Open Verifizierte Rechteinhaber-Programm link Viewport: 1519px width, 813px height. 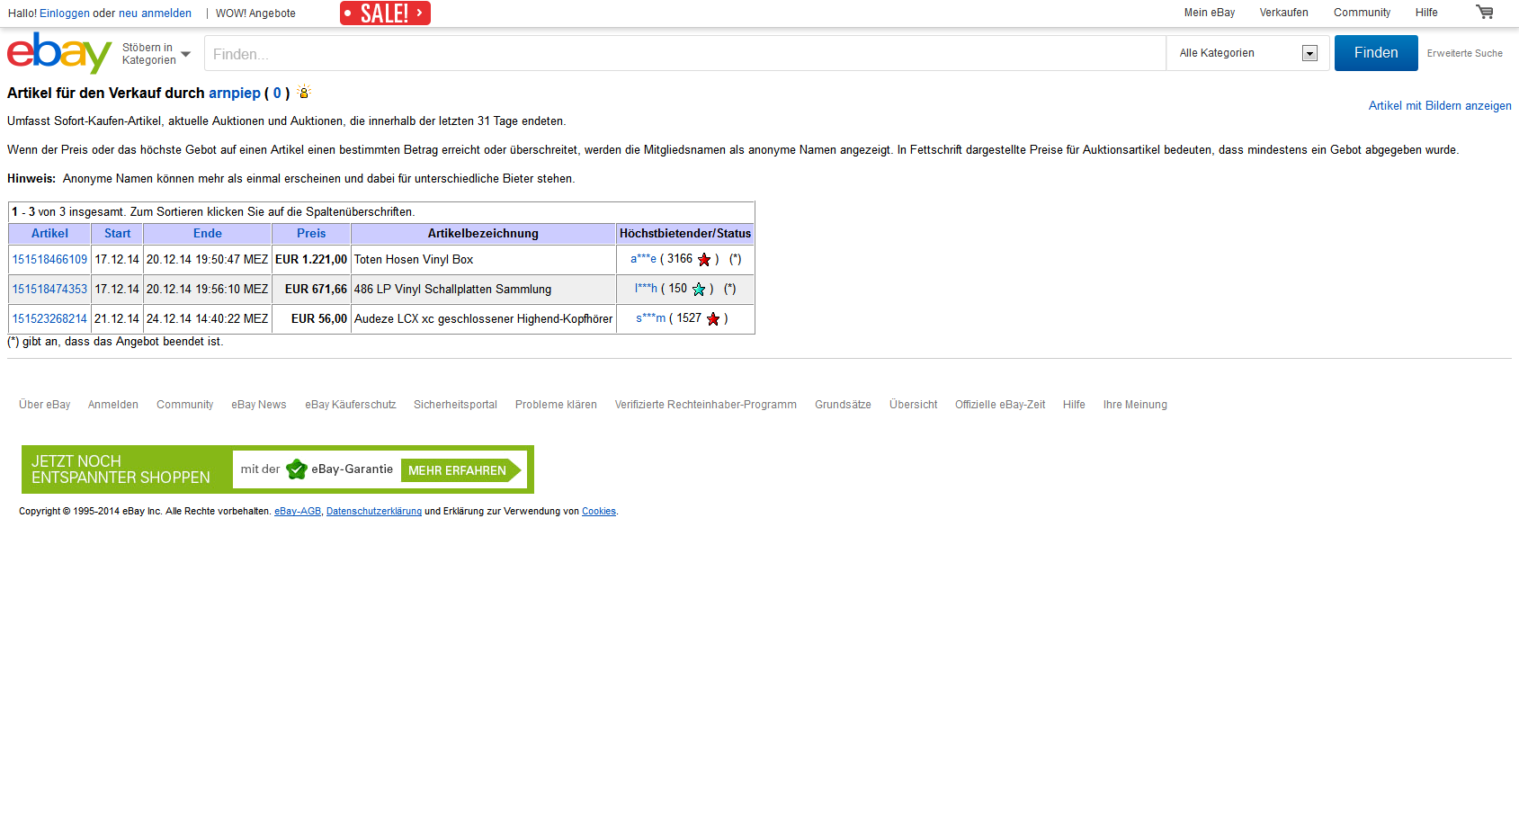[x=706, y=405]
